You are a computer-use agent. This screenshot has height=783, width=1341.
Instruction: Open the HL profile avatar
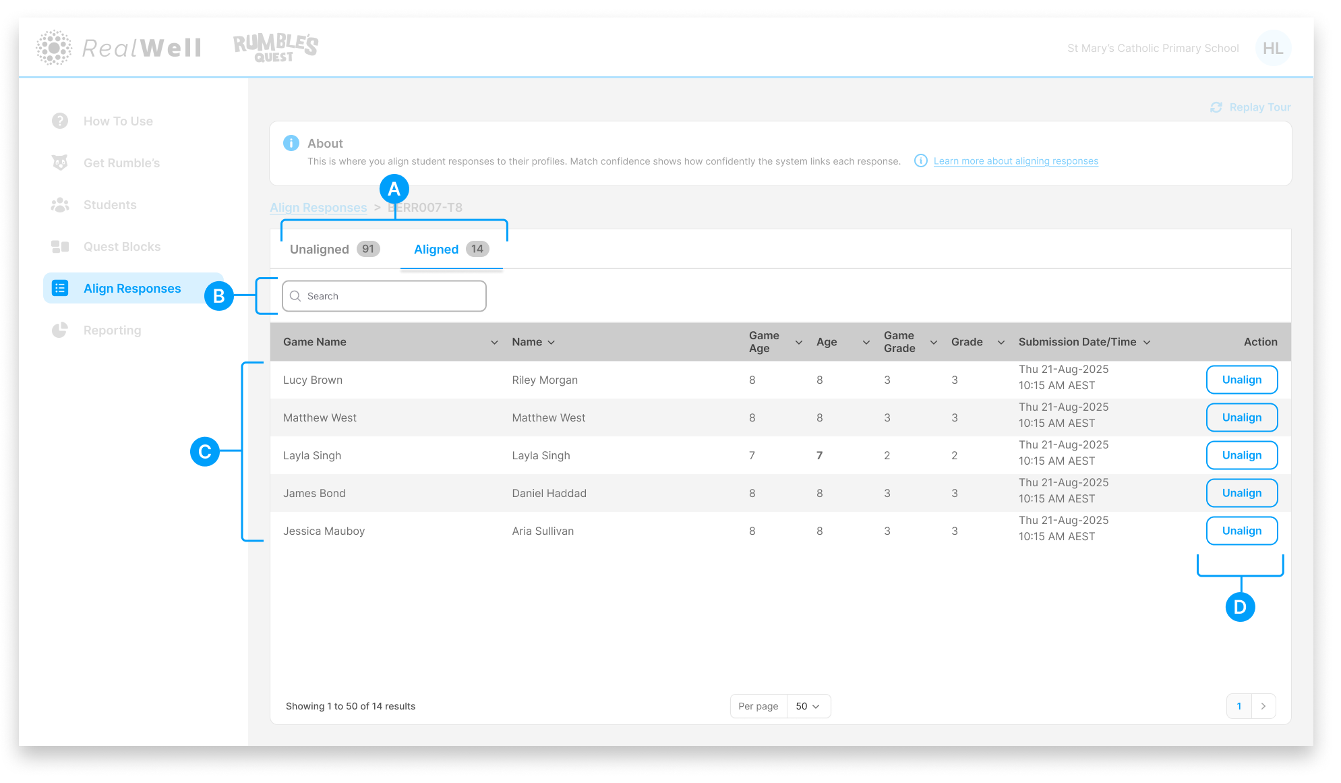point(1273,48)
